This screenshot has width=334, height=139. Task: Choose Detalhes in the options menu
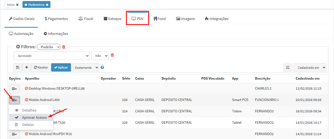[x=29, y=110]
